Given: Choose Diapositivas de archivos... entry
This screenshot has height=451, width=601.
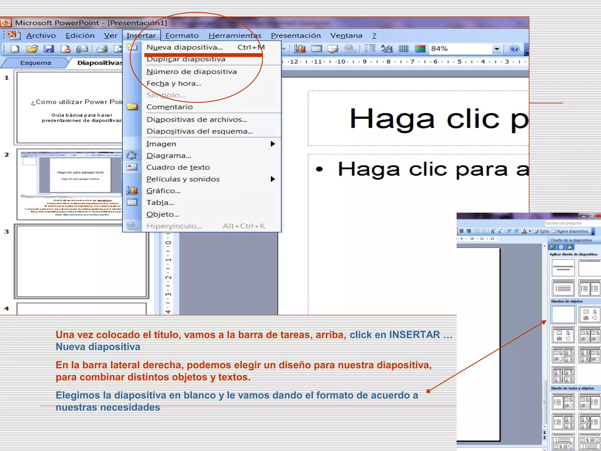Looking at the screenshot, I should (x=202, y=120).
